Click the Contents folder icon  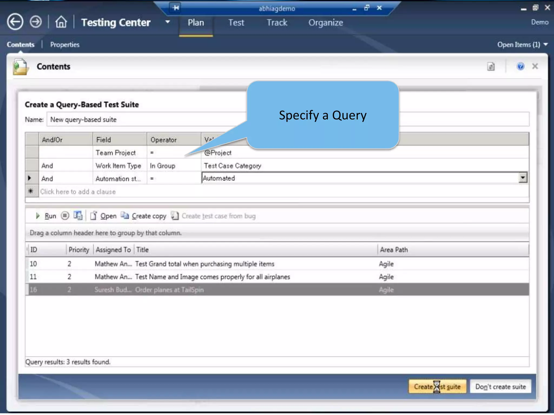[x=21, y=66]
